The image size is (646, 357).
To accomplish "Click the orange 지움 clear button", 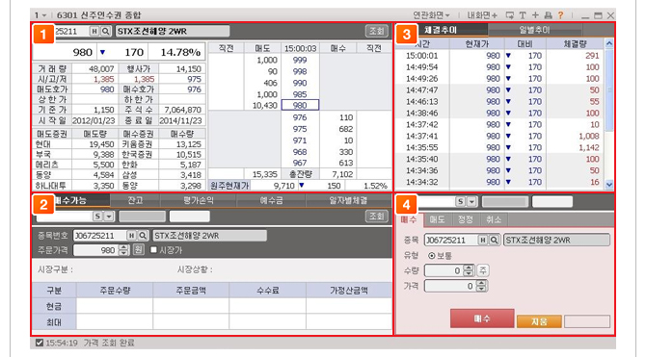I will click(x=539, y=321).
